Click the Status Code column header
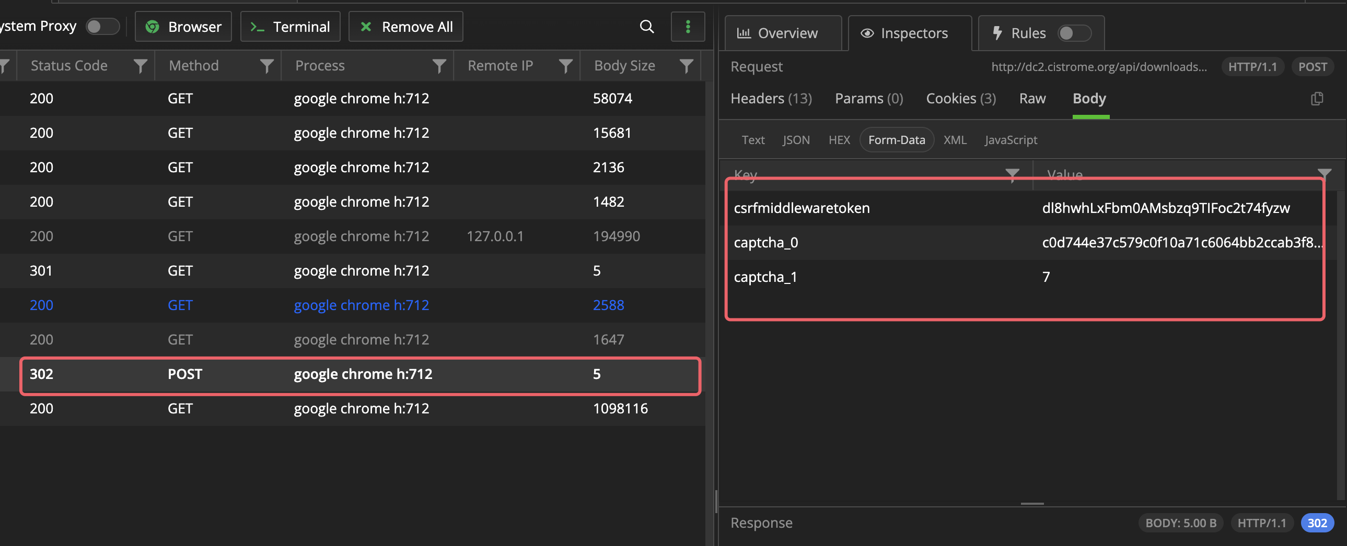The height and width of the screenshot is (546, 1347). pos(69,66)
